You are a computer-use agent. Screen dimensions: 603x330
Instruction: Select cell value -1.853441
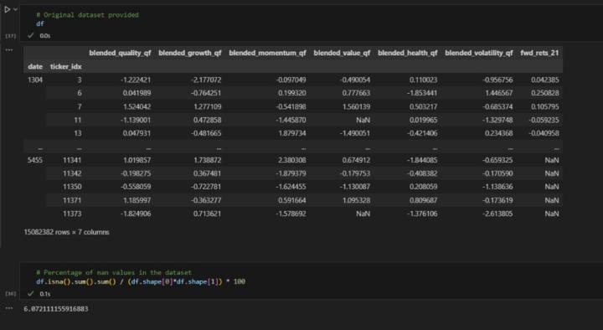(422, 93)
